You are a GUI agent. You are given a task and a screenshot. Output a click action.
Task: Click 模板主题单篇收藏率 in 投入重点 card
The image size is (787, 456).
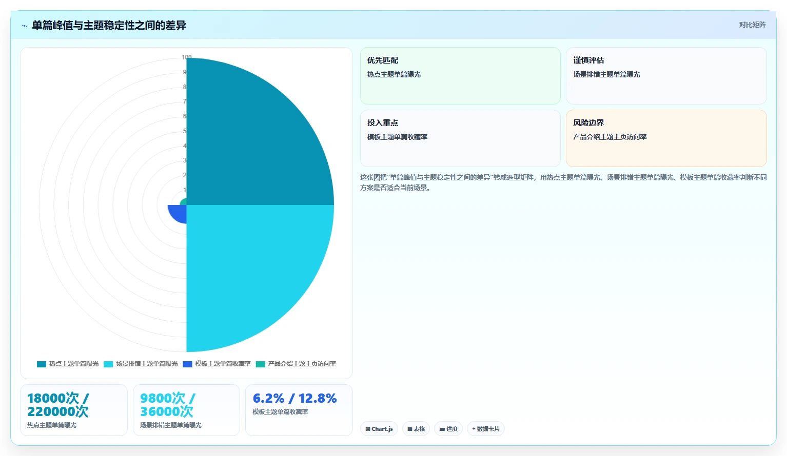point(398,137)
